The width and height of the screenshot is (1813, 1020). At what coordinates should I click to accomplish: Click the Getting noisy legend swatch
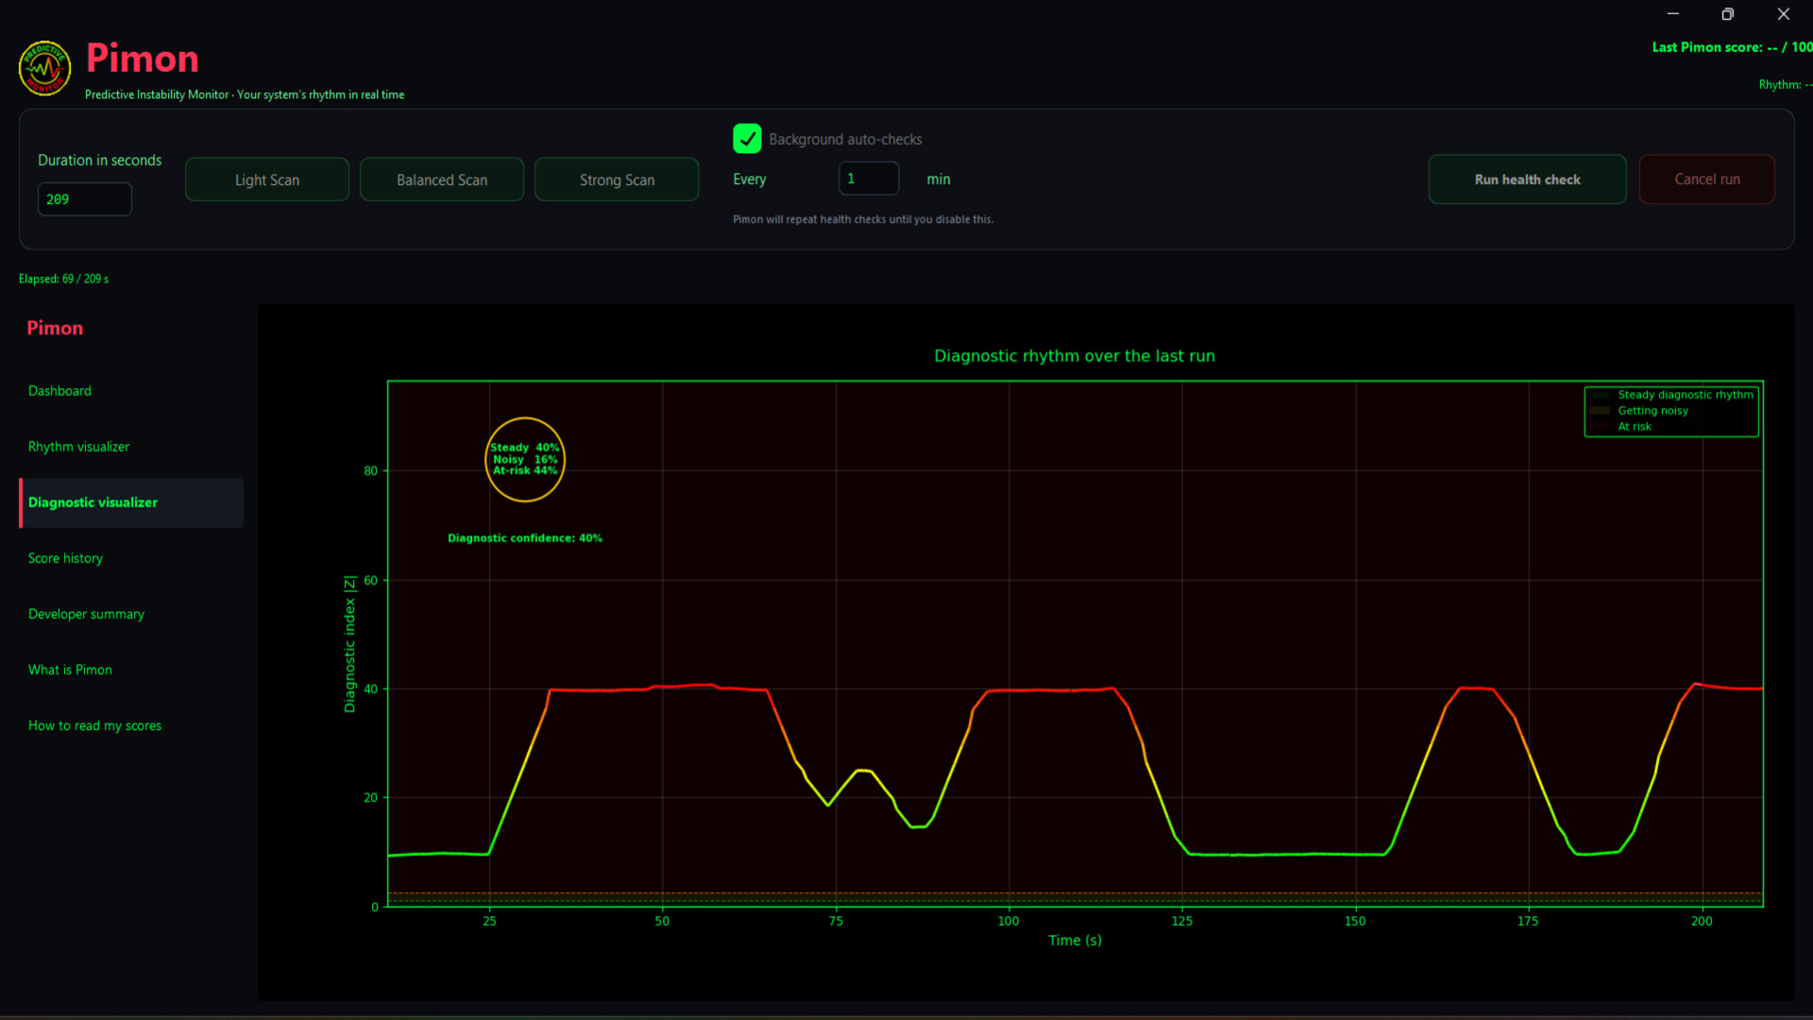coord(1600,411)
